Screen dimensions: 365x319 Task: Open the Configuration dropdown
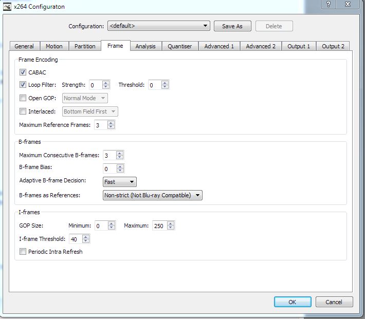coord(159,26)
